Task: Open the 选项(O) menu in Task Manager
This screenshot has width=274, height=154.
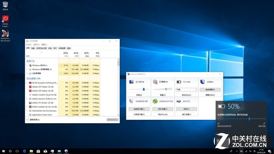Action: (x=36, y=44)
